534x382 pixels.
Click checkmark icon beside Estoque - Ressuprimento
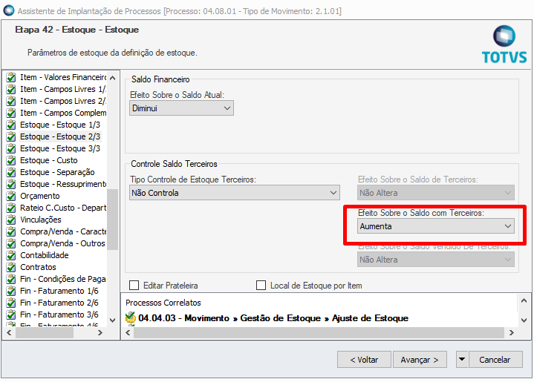click(11, 185)
